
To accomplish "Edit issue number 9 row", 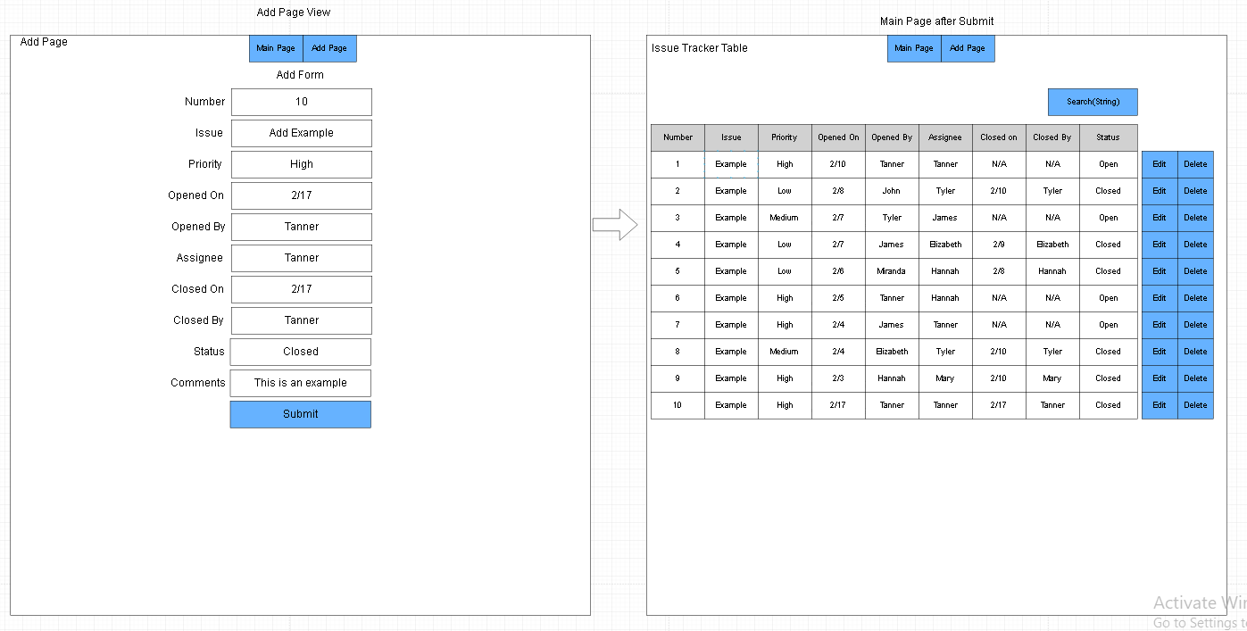I will [x=1160, y=378].
